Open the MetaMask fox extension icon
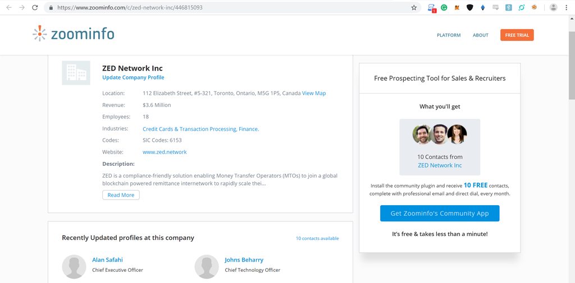 click(x=457, y=7)
